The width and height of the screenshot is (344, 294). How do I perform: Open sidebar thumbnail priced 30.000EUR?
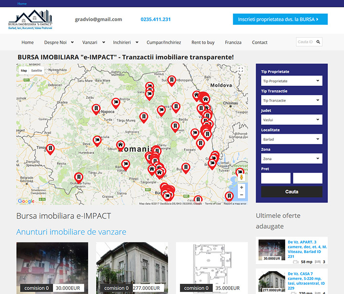point(272,250)
